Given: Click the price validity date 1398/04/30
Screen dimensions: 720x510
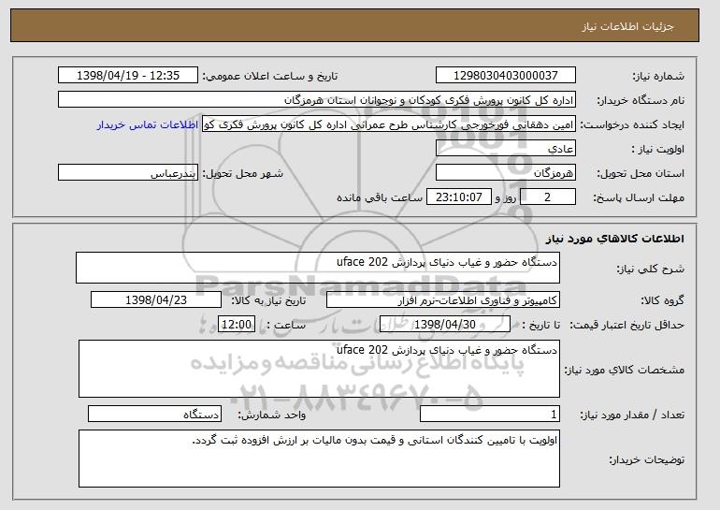Looking at the screenshot, I should click(445, 325).
